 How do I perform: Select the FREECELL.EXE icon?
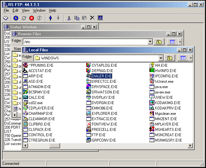click(x=89, y=130)
